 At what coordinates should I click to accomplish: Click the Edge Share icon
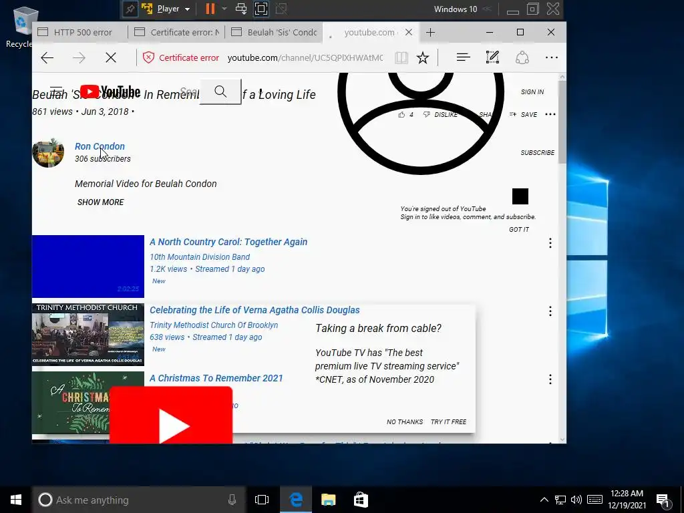point(522,57)
